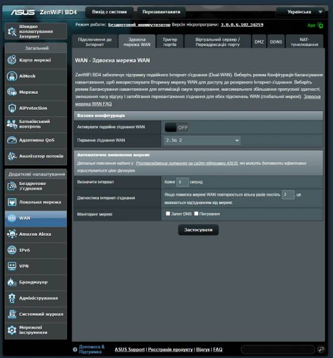333x358 pixels.
Task: Click the FAQ link in the footer
Action: [218, 349]
